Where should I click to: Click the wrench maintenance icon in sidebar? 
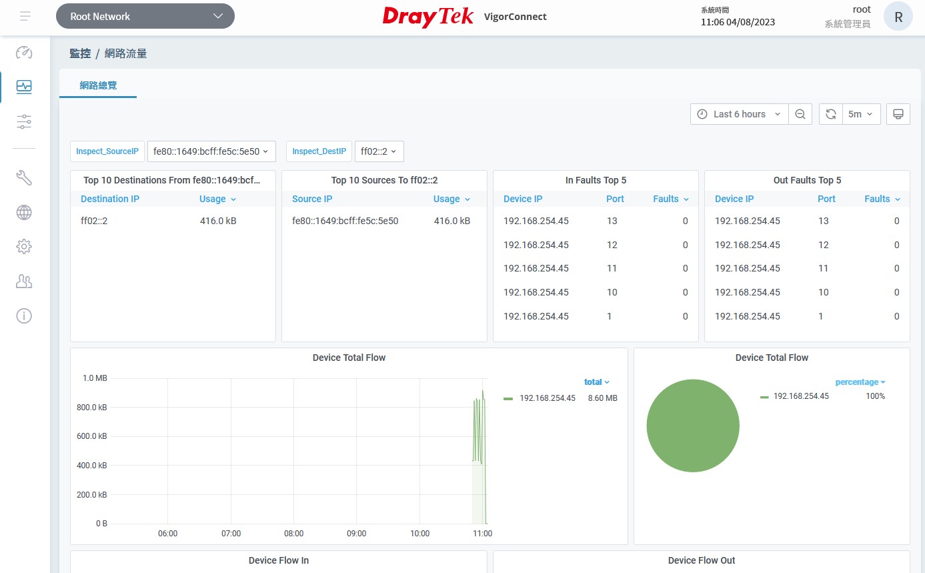pos(24,177)
